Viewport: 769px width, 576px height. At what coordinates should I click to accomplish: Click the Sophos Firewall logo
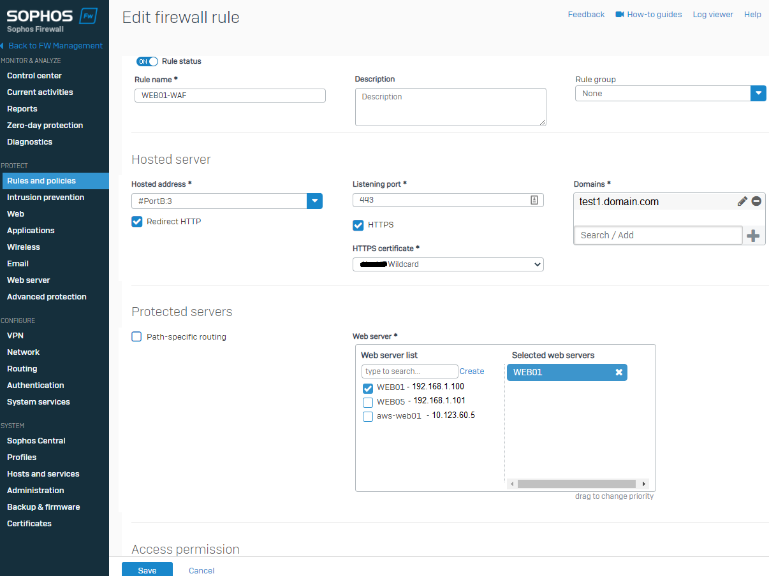click(x=52, y=19)
